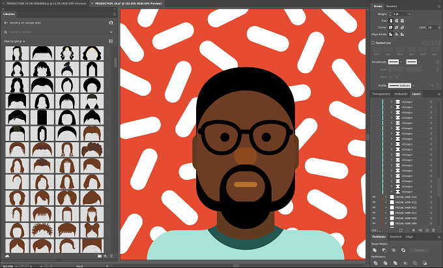Enable the Dashed Line checkbox

click(x=373, y=42)
